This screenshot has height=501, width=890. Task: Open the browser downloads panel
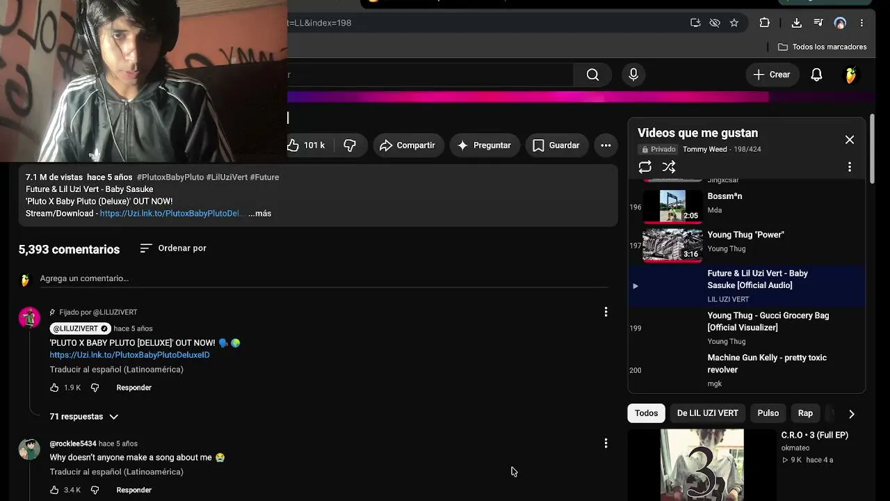coord(797,23)
